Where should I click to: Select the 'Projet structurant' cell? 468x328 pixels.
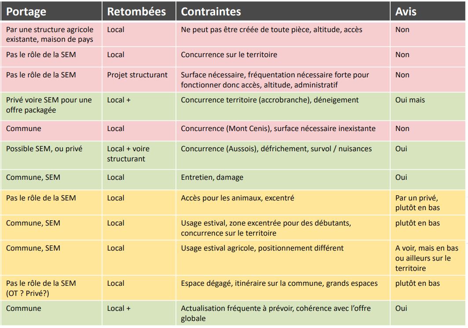[x=139, y=80]
